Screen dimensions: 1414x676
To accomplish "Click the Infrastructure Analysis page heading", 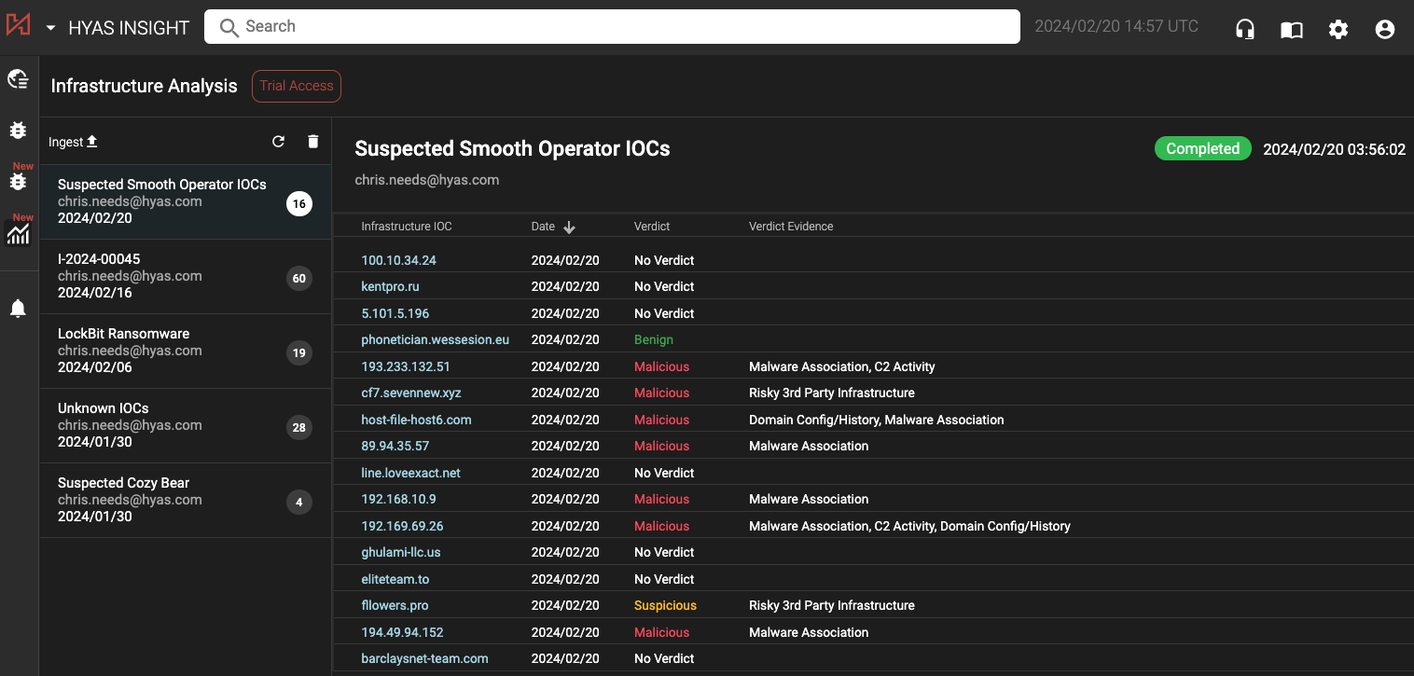I will click(x=144, y=86).
